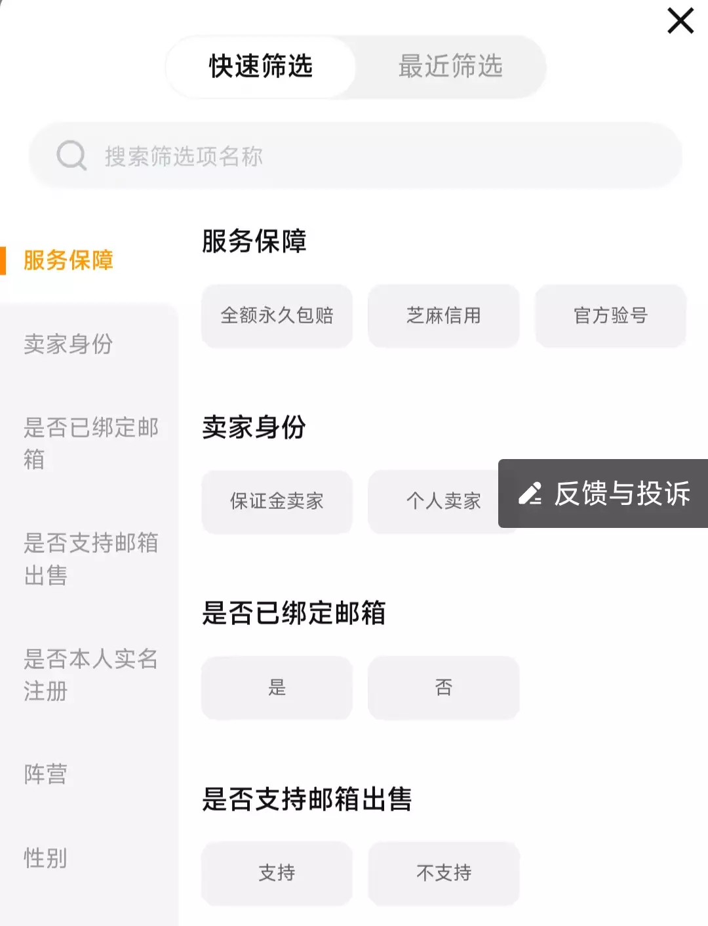
Task: Select 全额永久包赔 filter option
Action: 277,316
